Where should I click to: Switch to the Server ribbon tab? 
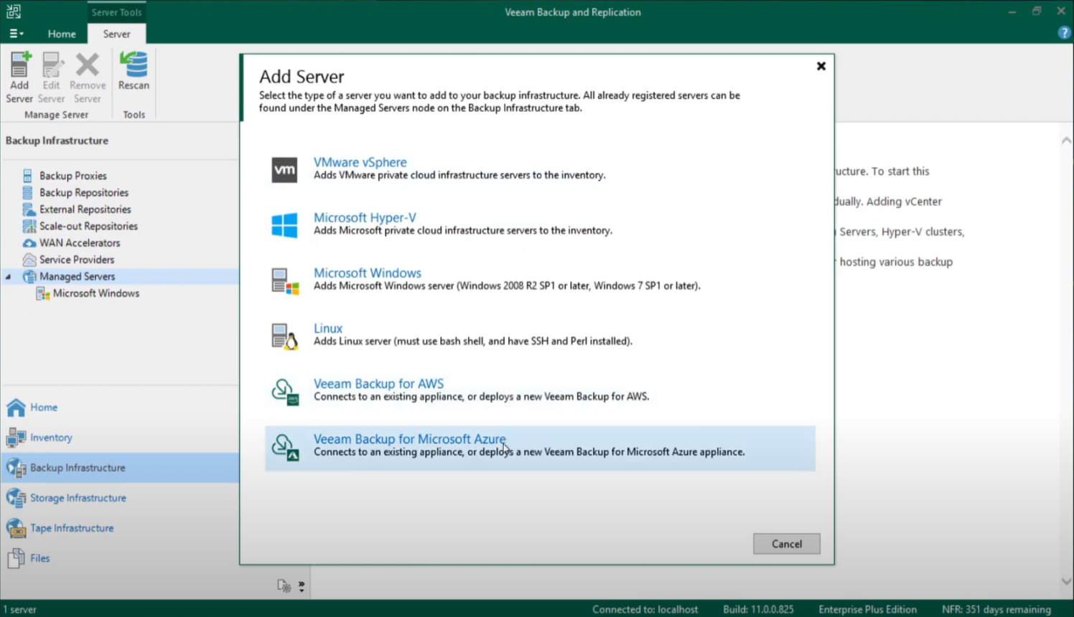coord(116,34)
